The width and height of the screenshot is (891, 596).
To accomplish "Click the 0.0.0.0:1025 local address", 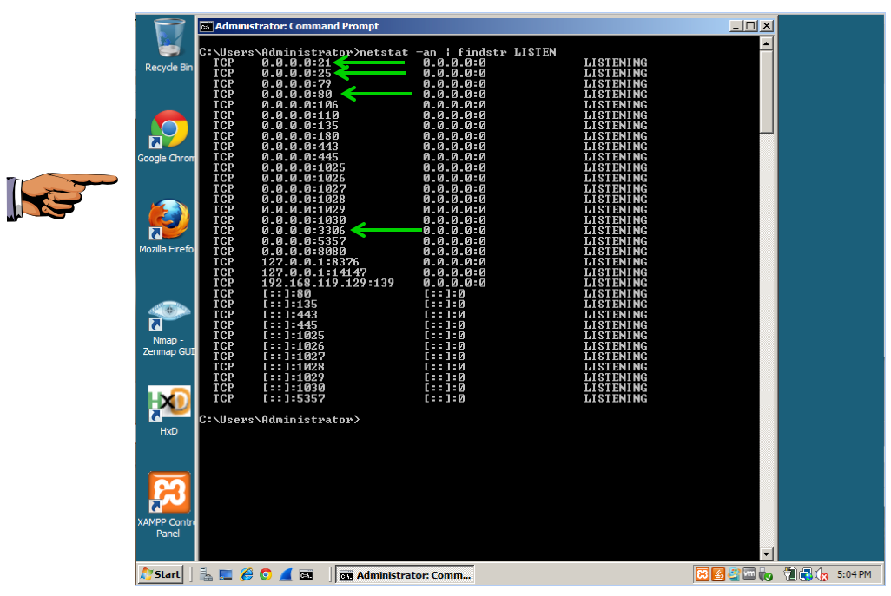I will (303, 168).
